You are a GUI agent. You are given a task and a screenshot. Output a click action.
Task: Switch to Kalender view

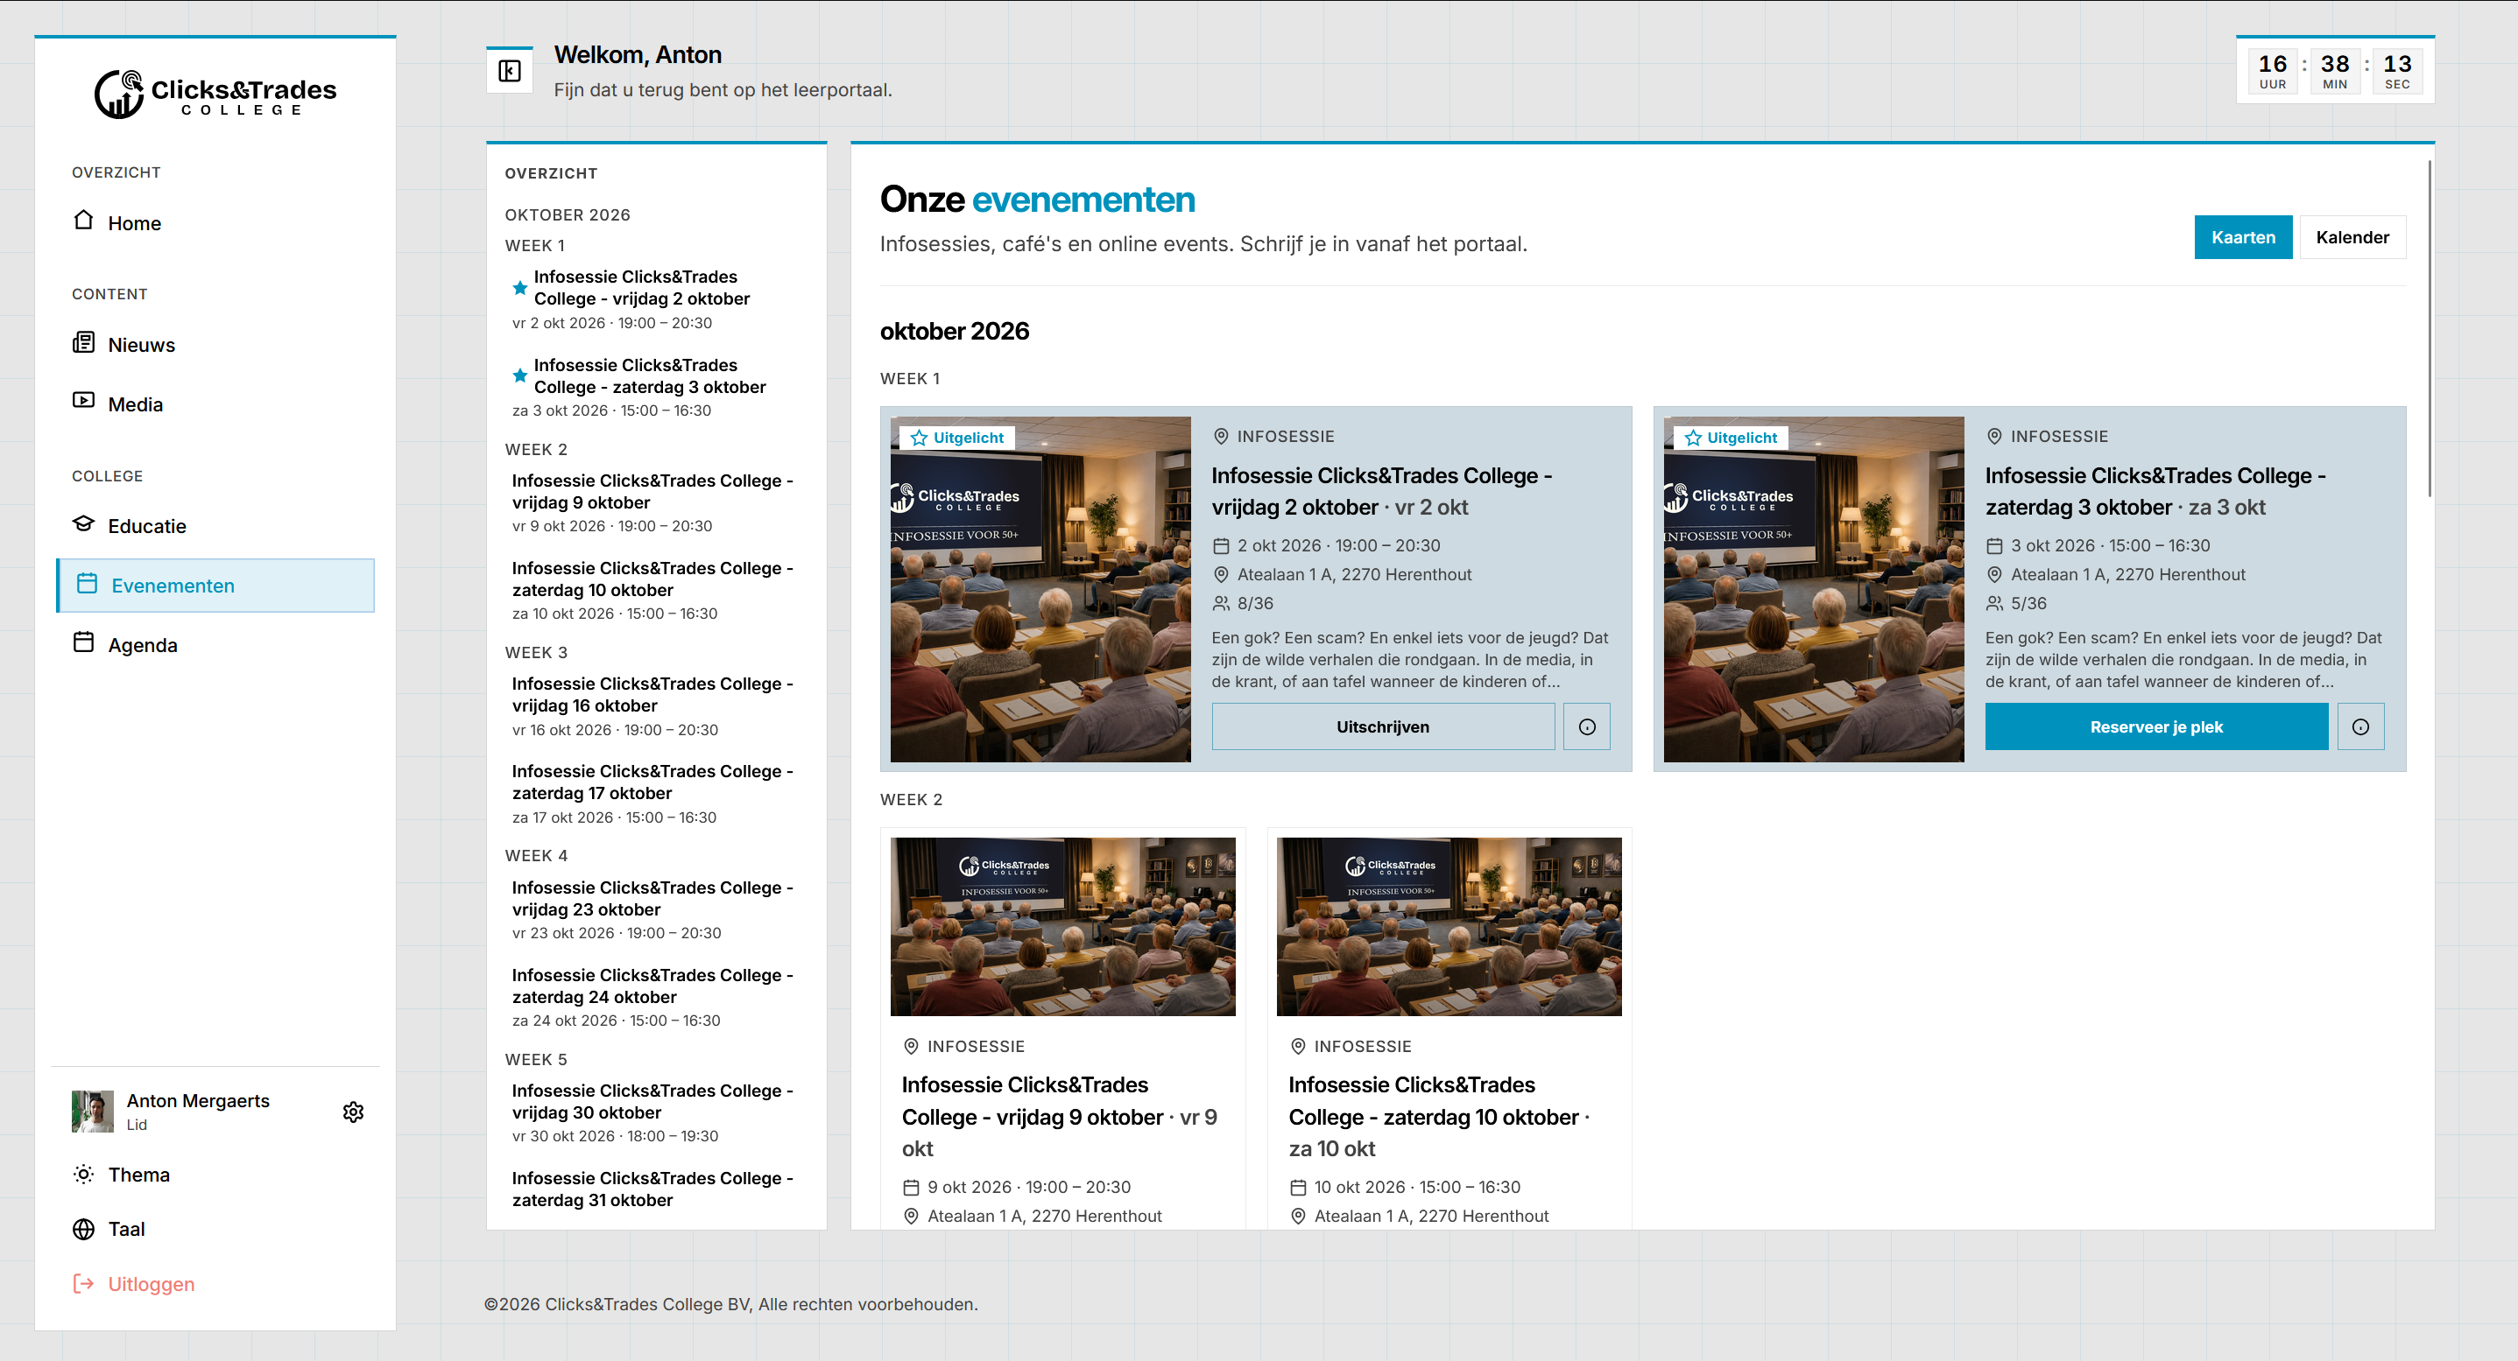pyautogui.click(x=2352, y=237)
